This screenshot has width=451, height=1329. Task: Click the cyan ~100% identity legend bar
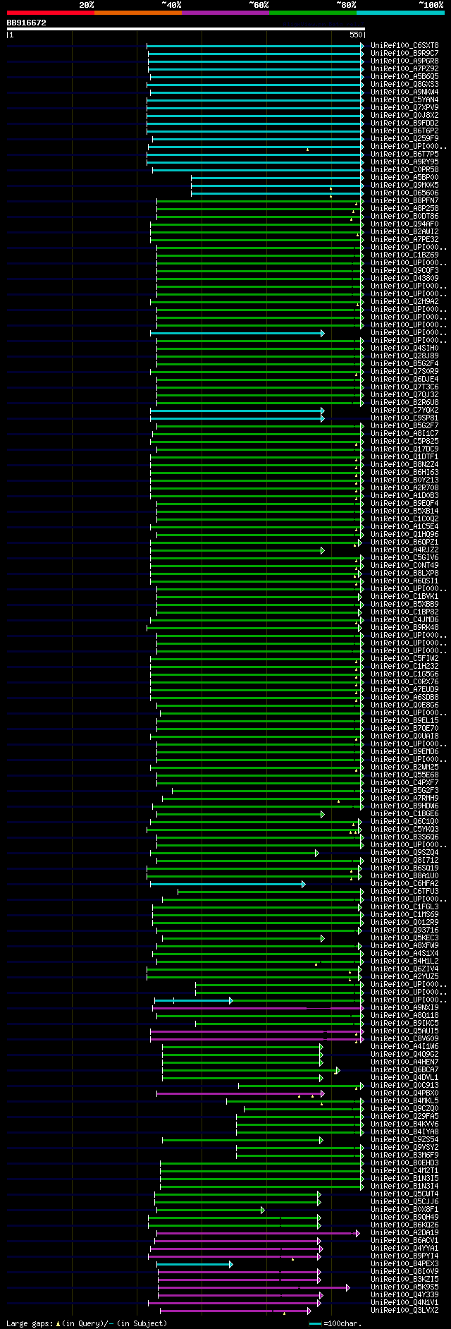pos(400,13)
